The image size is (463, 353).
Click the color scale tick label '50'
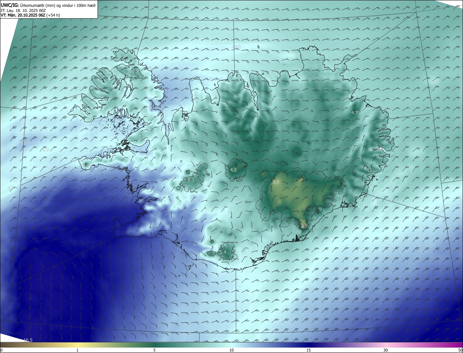tap(460, 350)
